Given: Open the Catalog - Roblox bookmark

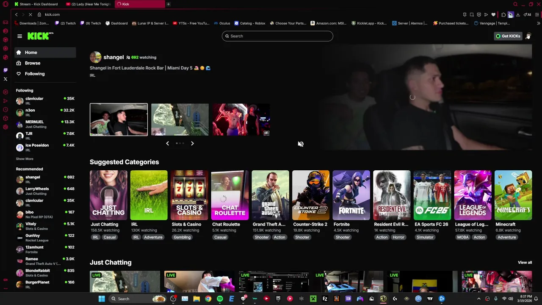Looking at the screenshot, I should 250,23.
